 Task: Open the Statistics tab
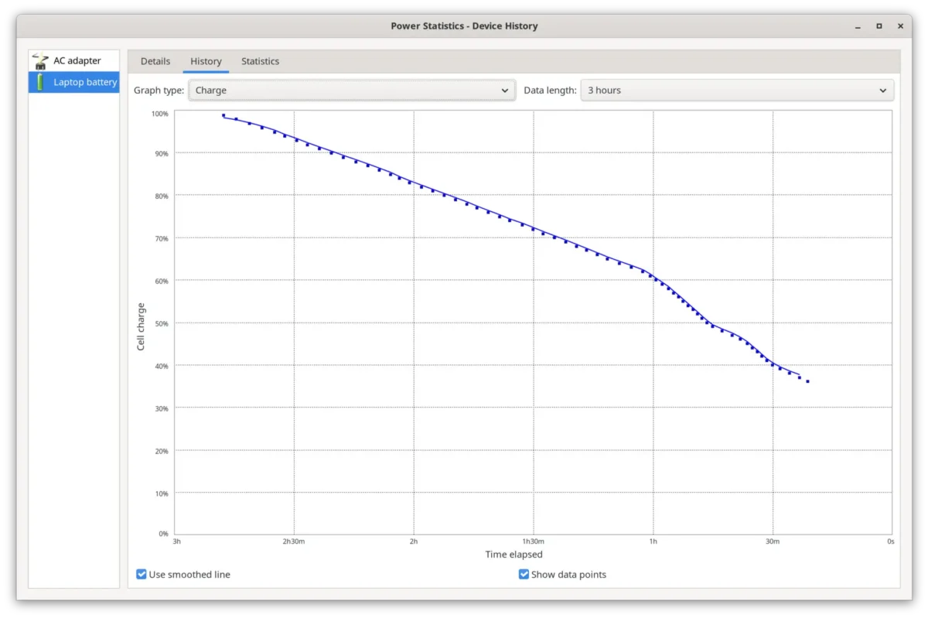click(x=260, y=61)
